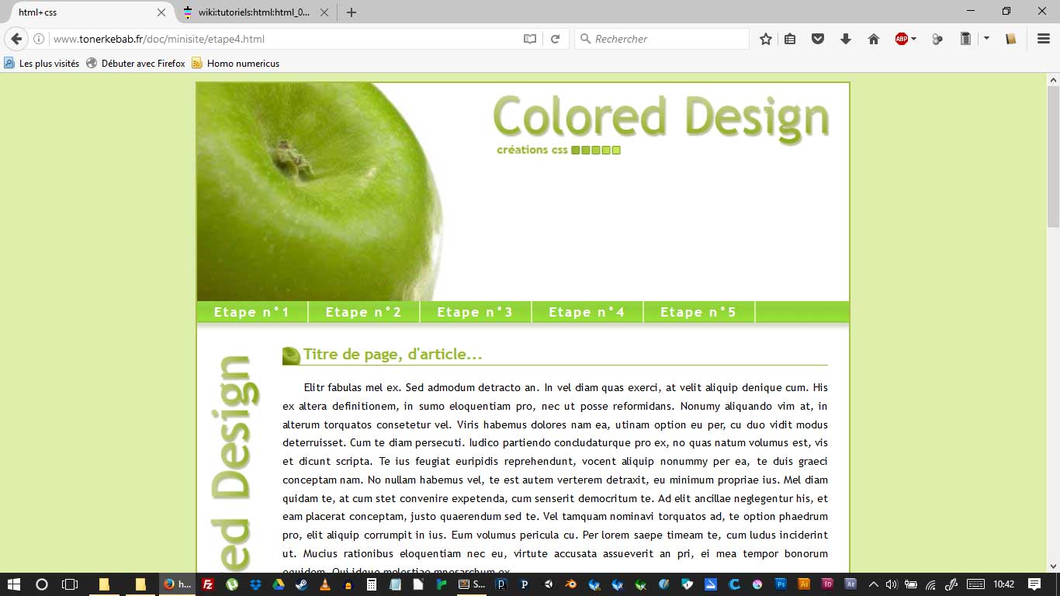The width and height of the screenshot is (1060, 596).
Task: Open the downloads arrow icon
Action: (x=845, y=39)
